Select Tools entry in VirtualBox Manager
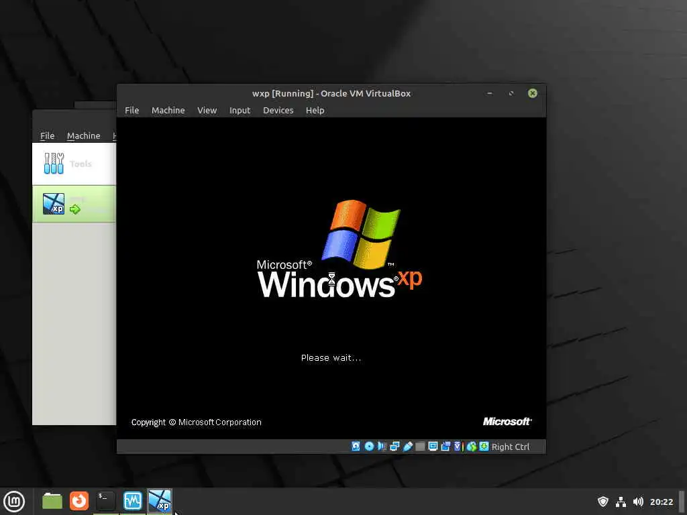Screen dimensions: 687x515 pos(74,164)
